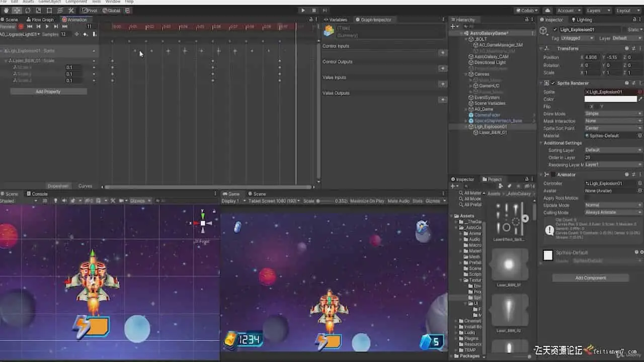Switch to Curves view
This screenshot has width=644, height=362.
[85, 186]
